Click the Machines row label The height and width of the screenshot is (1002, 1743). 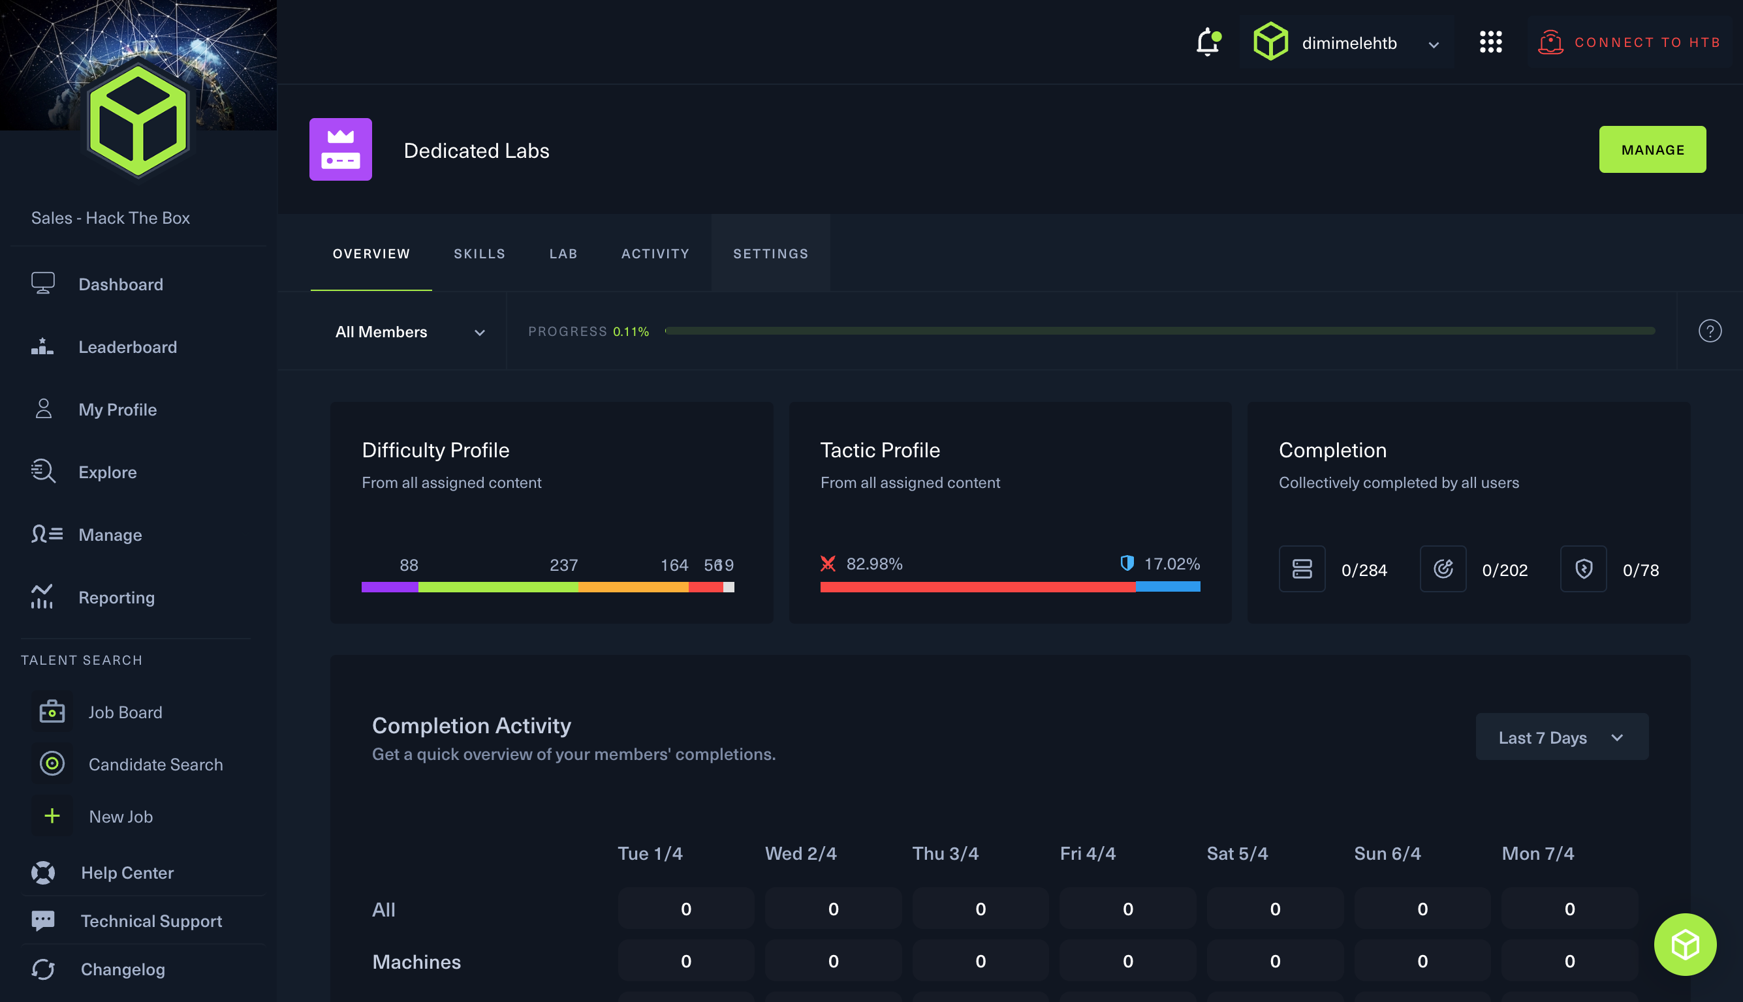(416, 962)
